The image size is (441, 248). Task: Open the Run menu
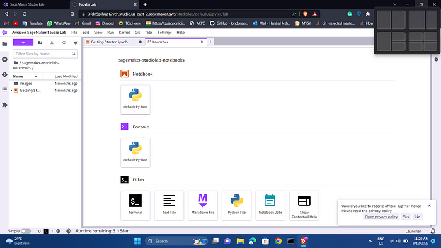coord(110,33)
